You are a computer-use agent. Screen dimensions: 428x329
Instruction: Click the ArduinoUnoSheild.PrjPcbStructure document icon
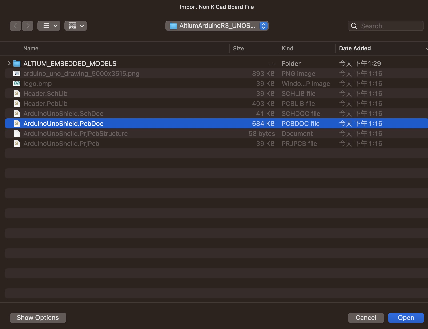17,133
